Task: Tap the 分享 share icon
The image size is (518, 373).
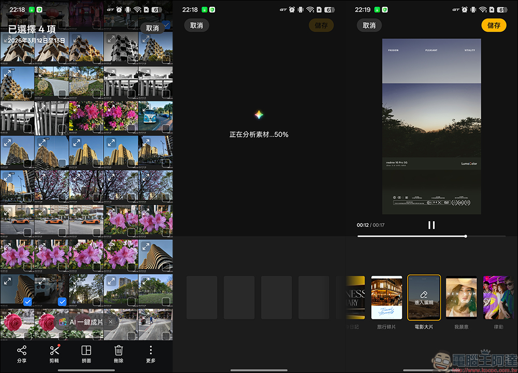Action: click(21, 351)
